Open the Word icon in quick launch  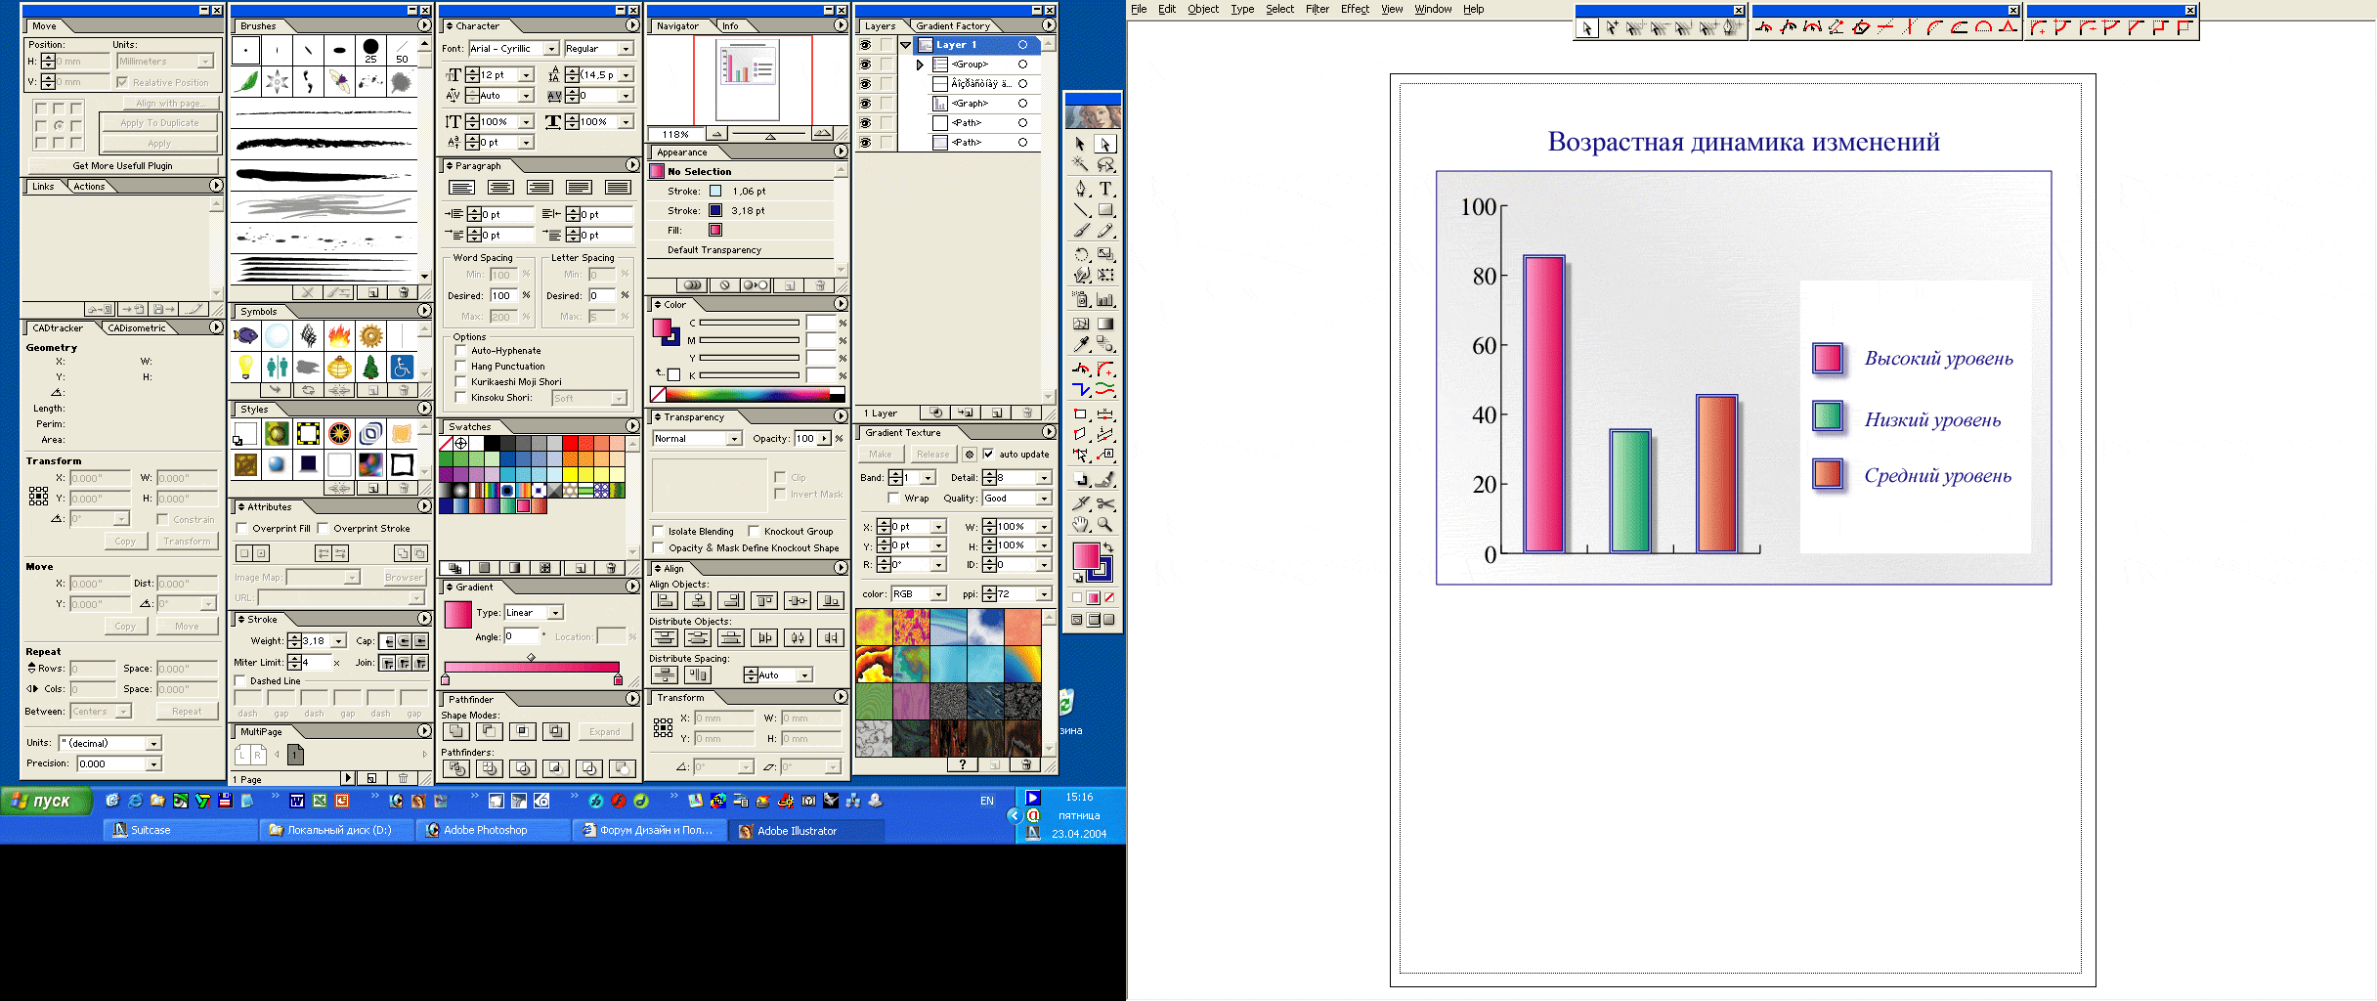[297, 801]
